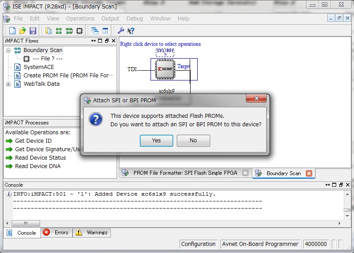
Task: Click the question mark dialog icon
Action: point(96,119)
